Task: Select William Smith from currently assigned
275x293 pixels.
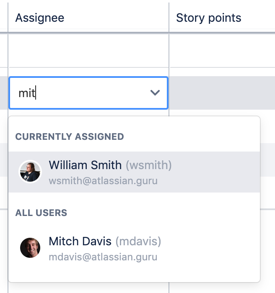Action: coord(134,172)
